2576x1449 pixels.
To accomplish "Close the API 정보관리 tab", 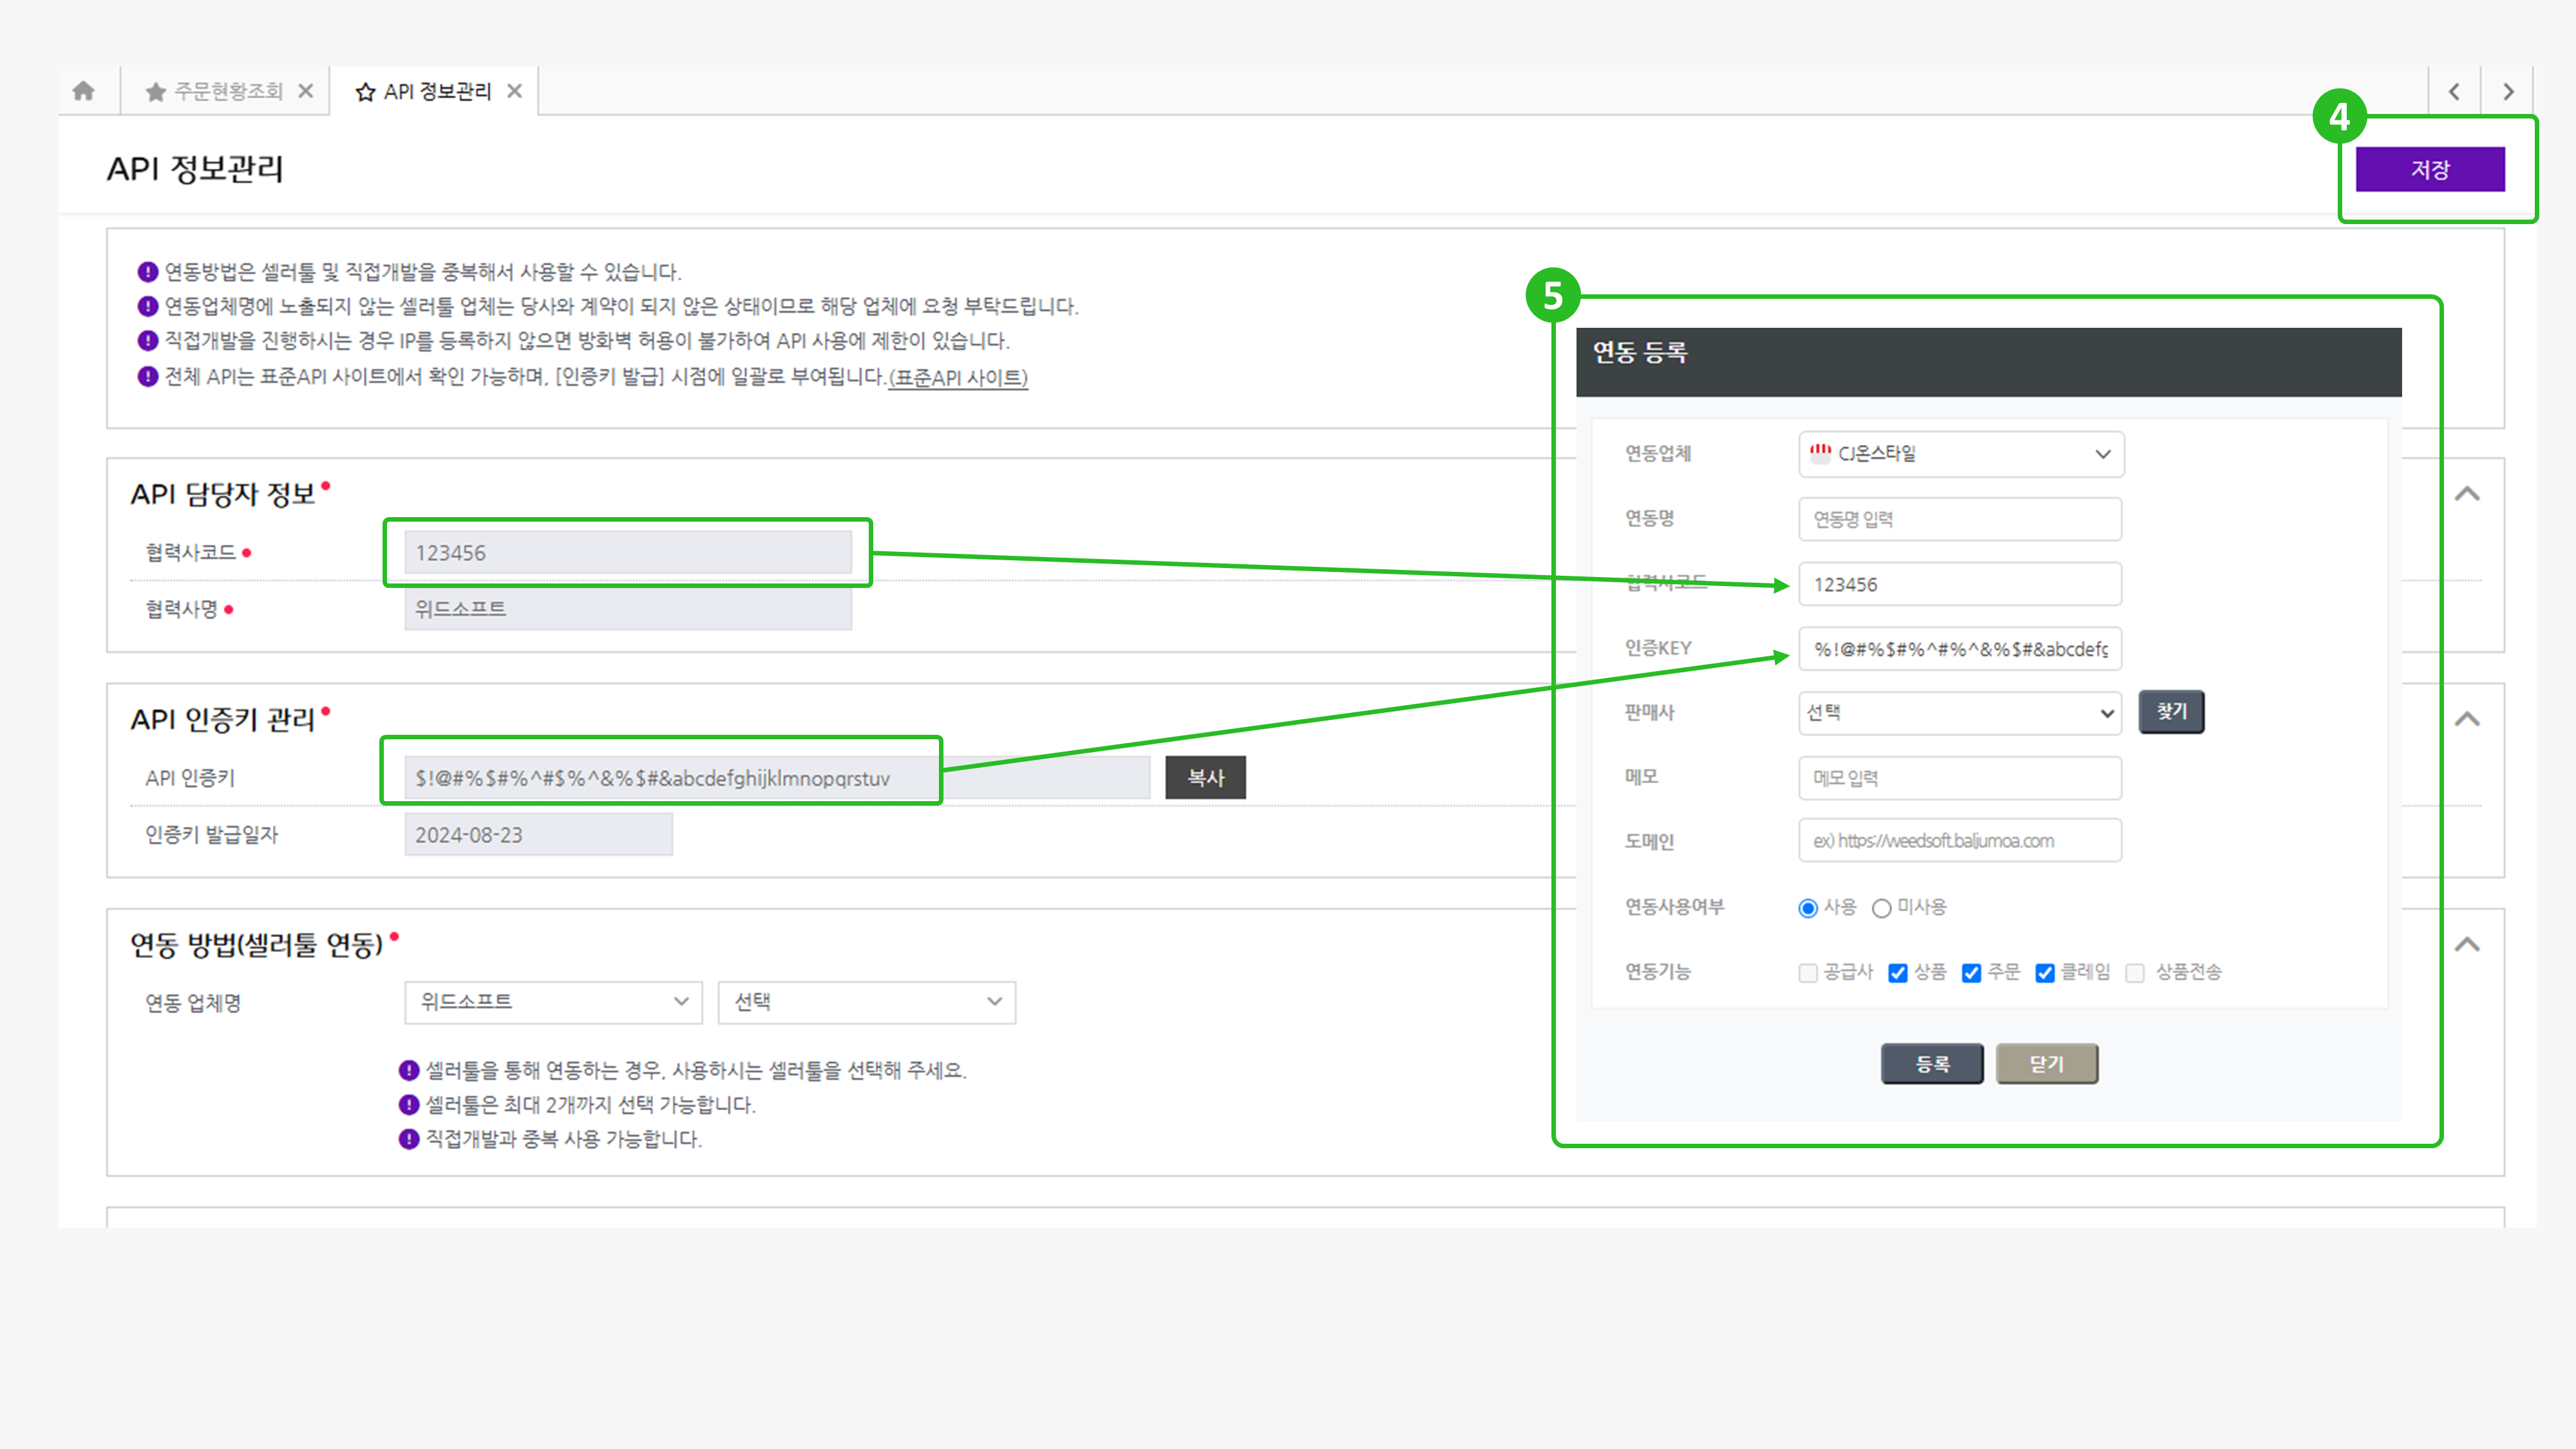I will [x=515, y=91].
